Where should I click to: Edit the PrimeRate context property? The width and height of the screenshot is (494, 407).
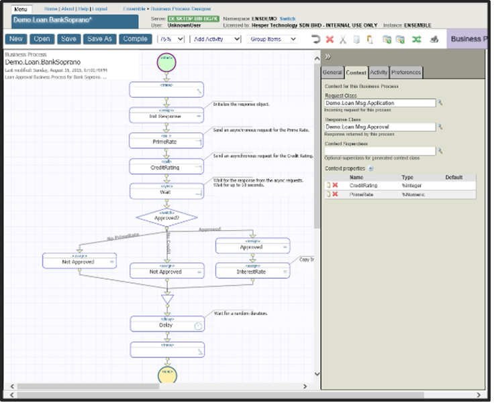(x=328, y=194)
